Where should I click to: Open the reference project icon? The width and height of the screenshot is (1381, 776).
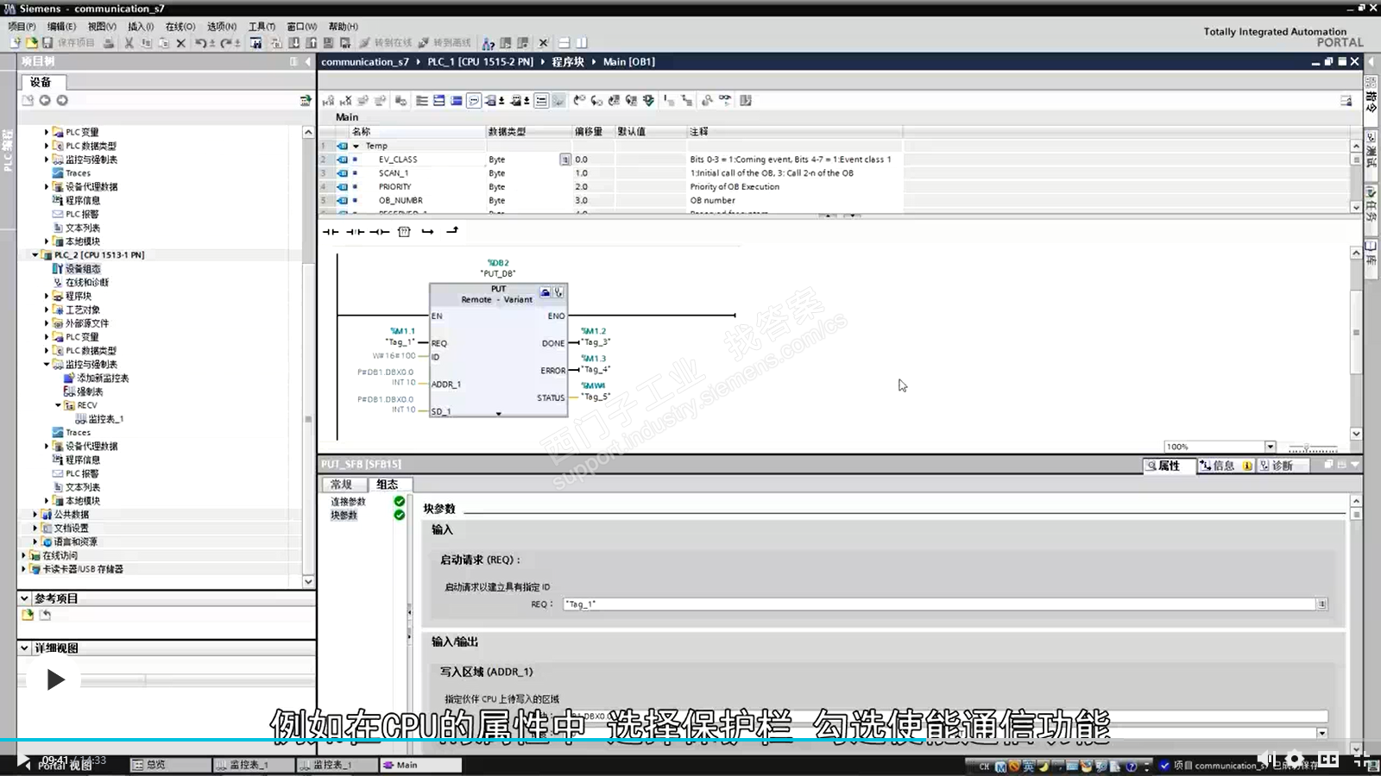[28, 615]
